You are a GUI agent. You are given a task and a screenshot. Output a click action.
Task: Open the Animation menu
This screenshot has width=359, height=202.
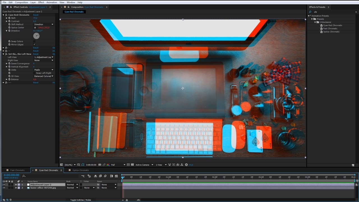click(52, 2)
